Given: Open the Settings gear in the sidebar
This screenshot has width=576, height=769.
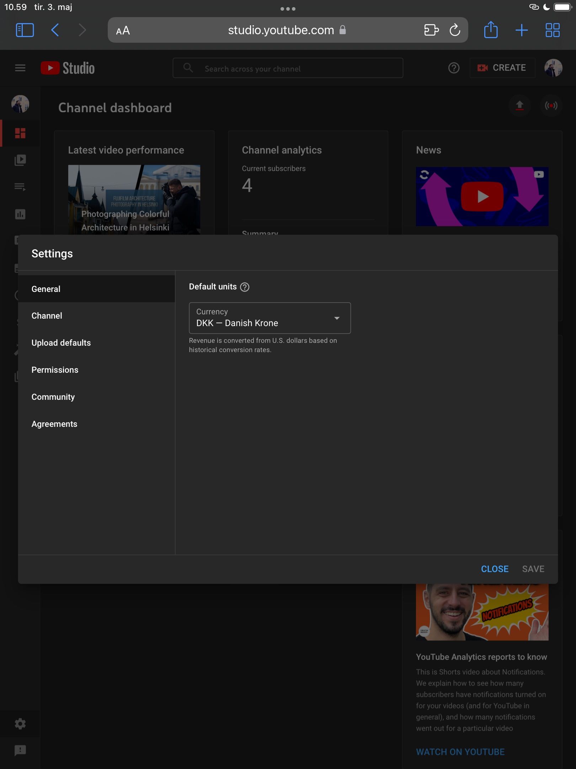Looking at the screenshot, I should tap(20, 723).
